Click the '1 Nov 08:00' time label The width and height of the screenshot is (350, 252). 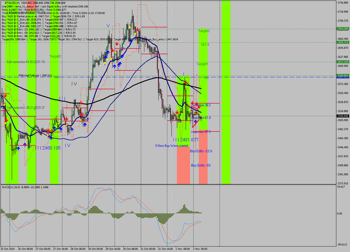tap(183, 249)
